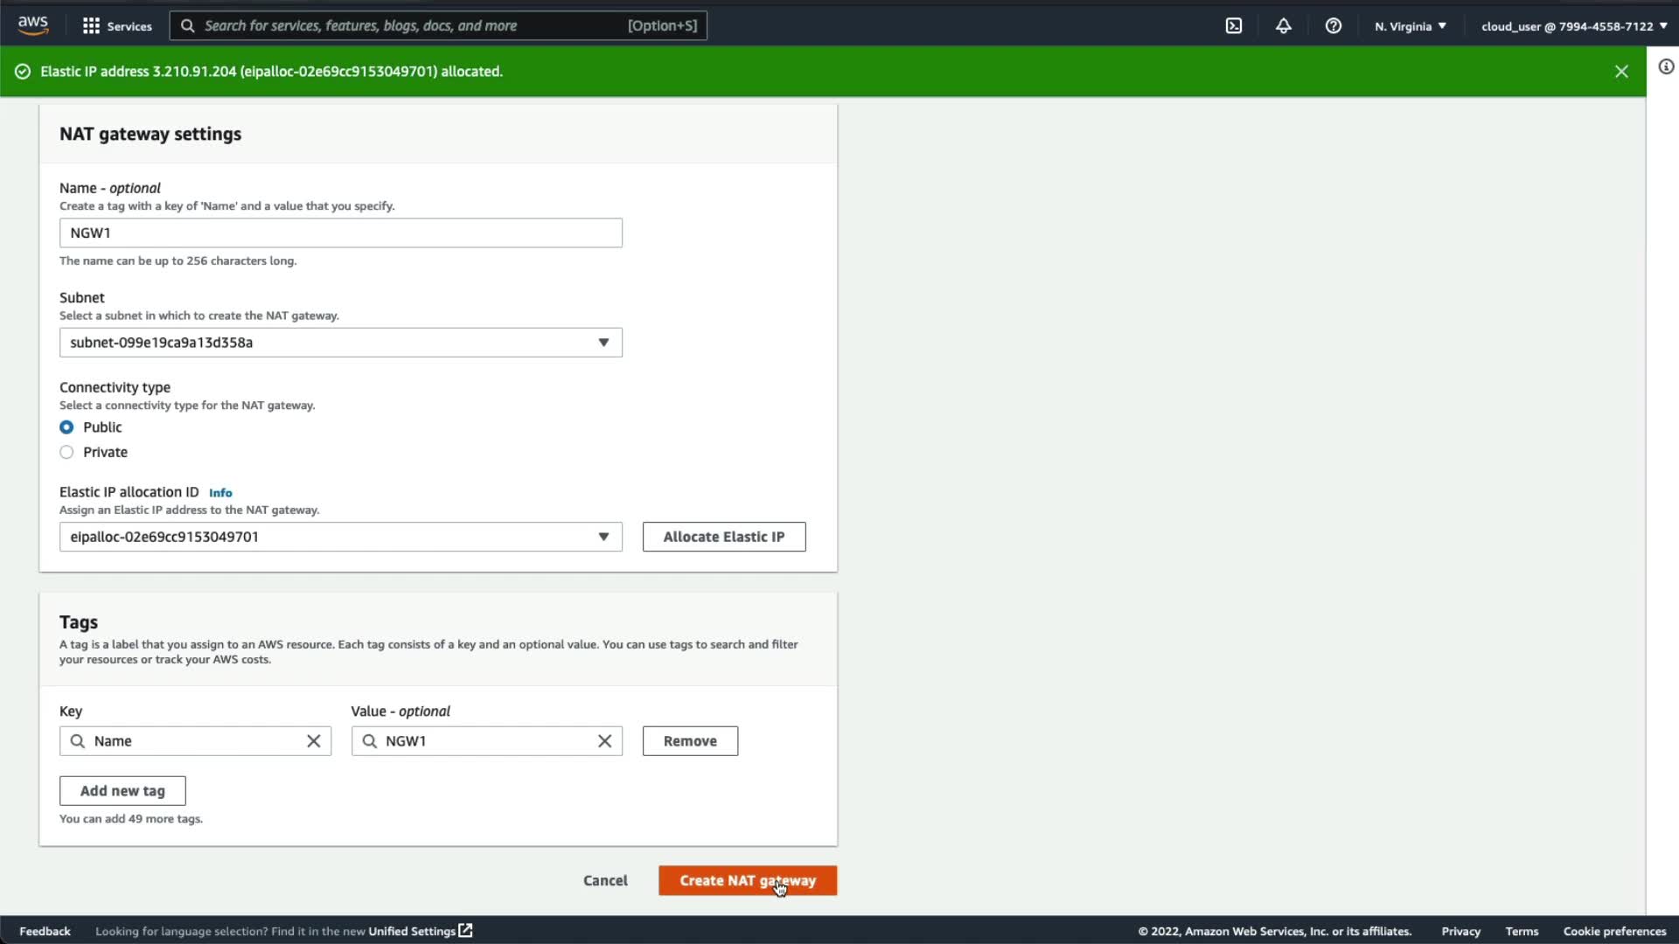Dismiss the green Elastic IP allocated banner
The height and width of the screenshot is (944, 1679).
(x=1621, y=72)
